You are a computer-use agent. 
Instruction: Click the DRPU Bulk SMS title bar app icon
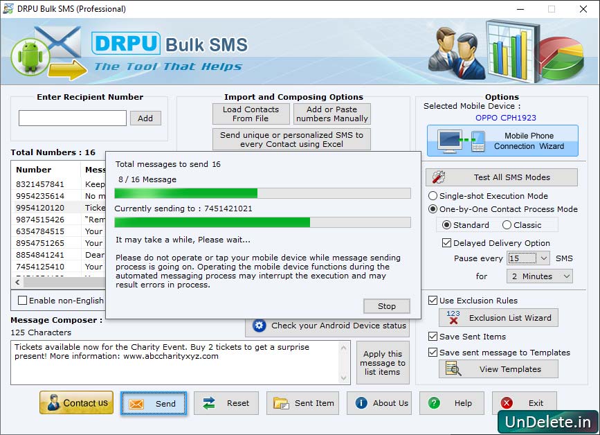pyautogui.click(x=8, y=8)
